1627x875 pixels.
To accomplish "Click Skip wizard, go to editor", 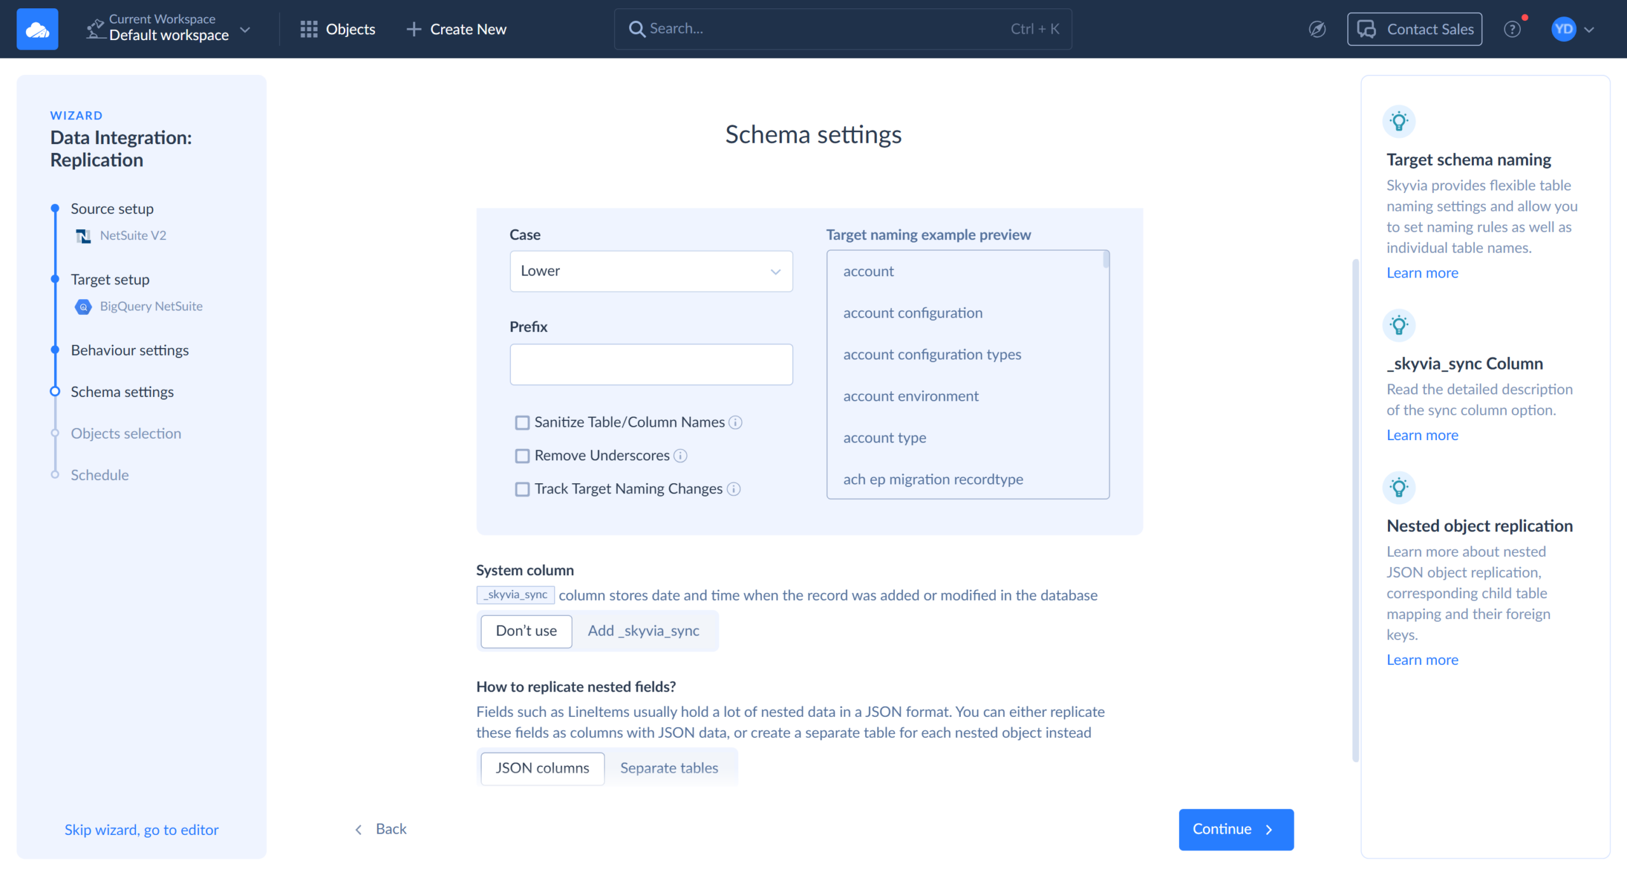I will [x=141, y=831].
